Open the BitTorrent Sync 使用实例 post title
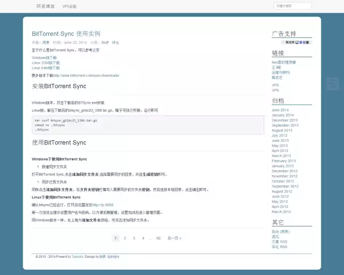This screenshot has height=275, width=344. 66,33
